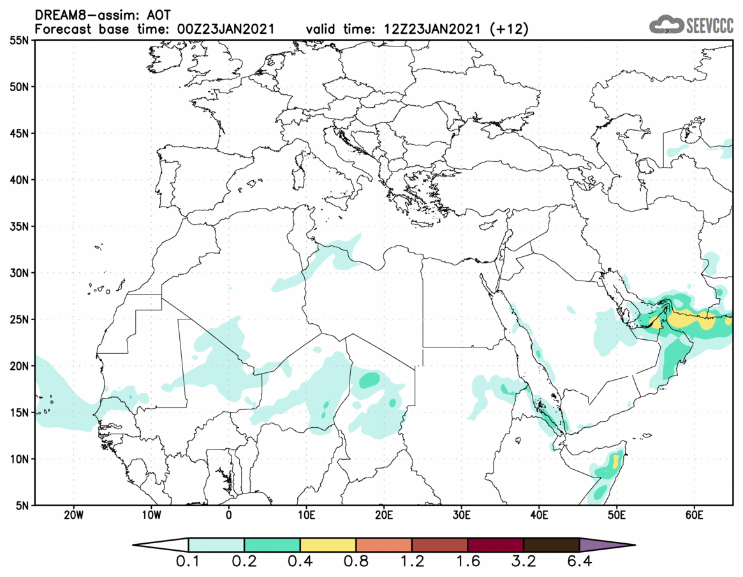Image resolution: width=743 pixels, height=577 pixels.
Task: Click the '1.2' colorbar value
Action: pyautogui.click(x=412, y=562)
